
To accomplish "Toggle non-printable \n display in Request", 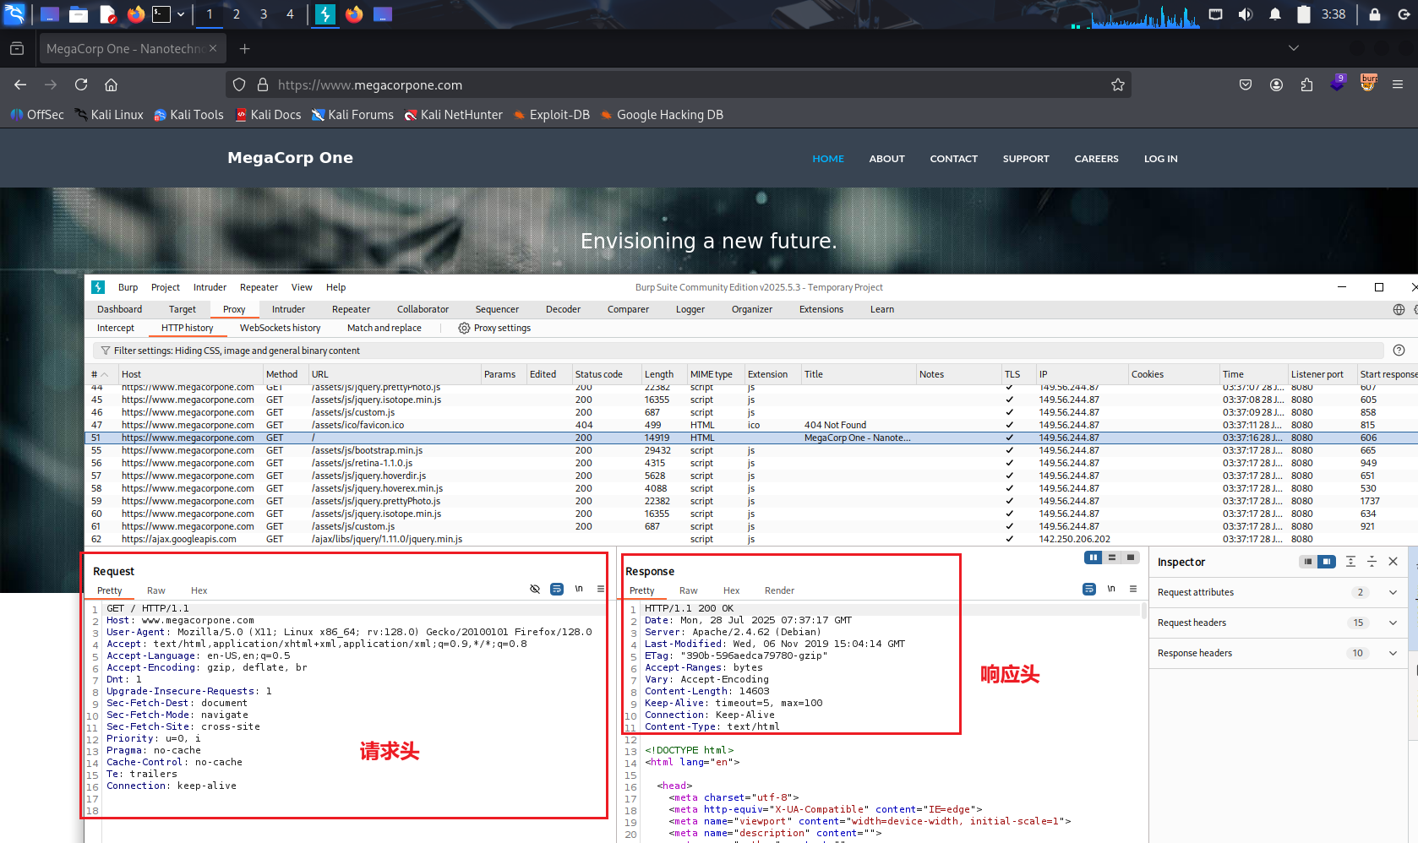I will click(579, 589).
